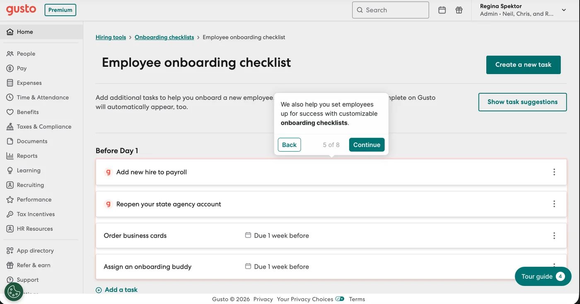Click the Premium plan badge

(60, 10)
